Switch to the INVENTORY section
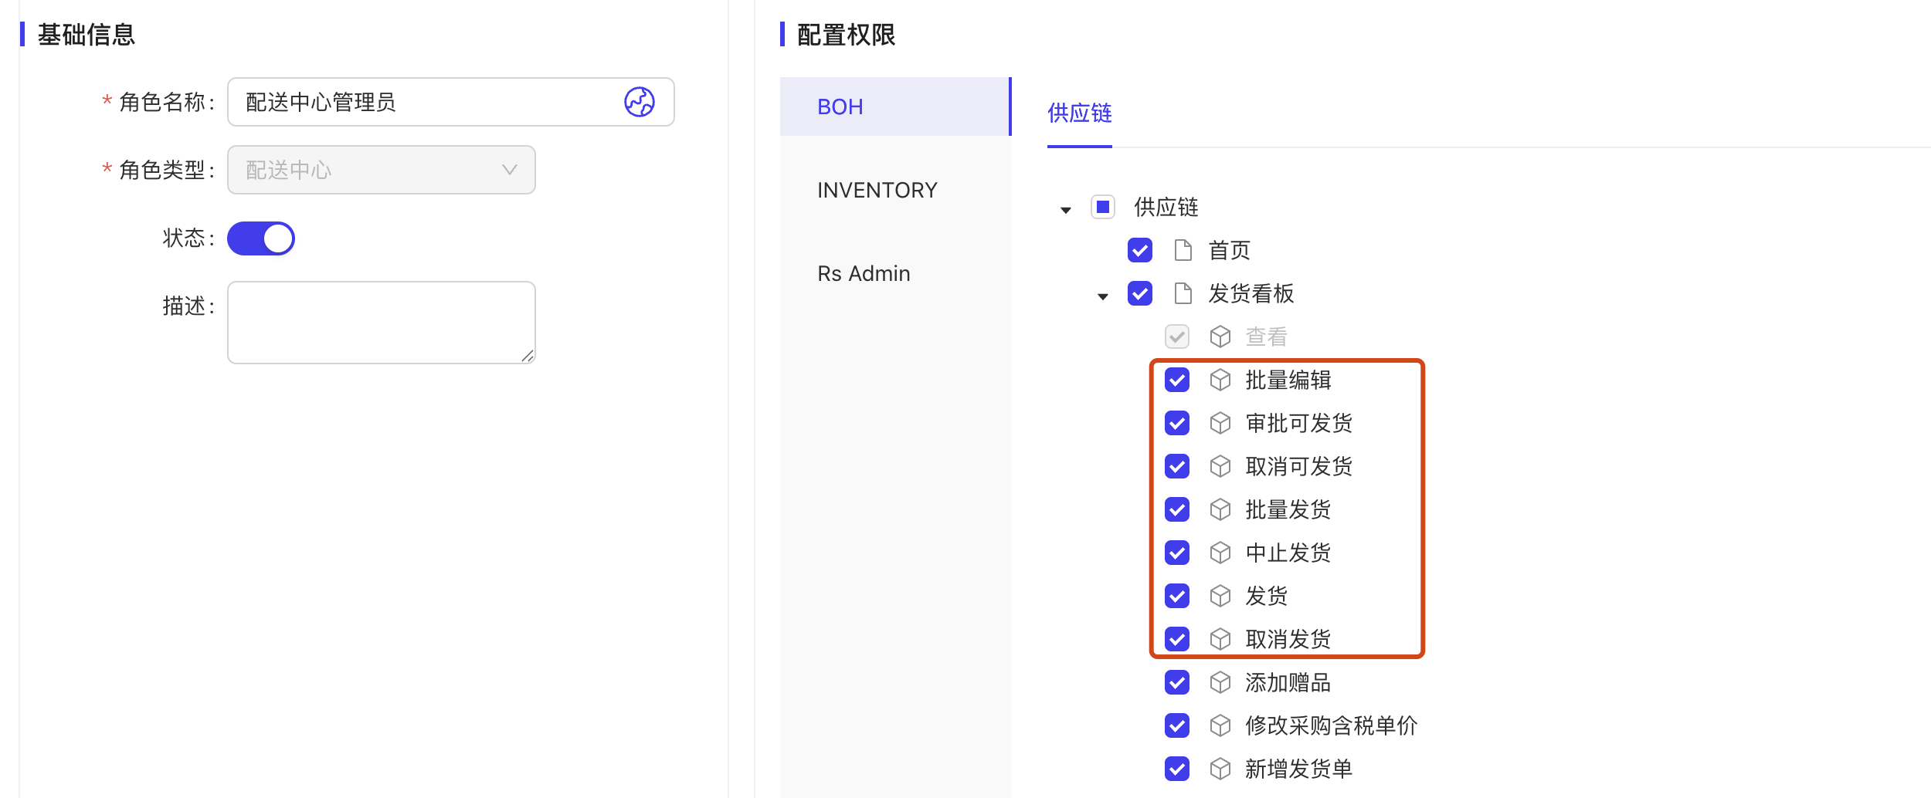Image resolution: width=1931 pixels, height=798 pixels. pyautogui.click(x=877, y=190)
